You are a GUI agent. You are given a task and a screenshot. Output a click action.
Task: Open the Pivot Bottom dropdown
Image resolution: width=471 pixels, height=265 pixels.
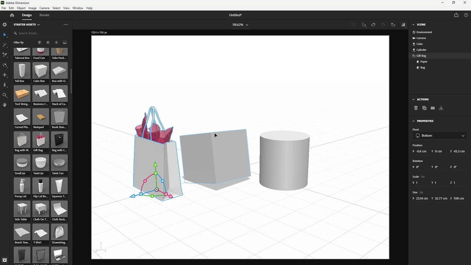pyautogui.click(x=440, y=135)
